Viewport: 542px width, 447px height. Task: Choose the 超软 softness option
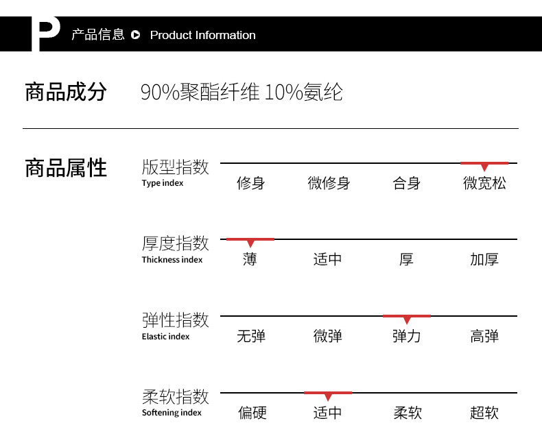point(484,413)
